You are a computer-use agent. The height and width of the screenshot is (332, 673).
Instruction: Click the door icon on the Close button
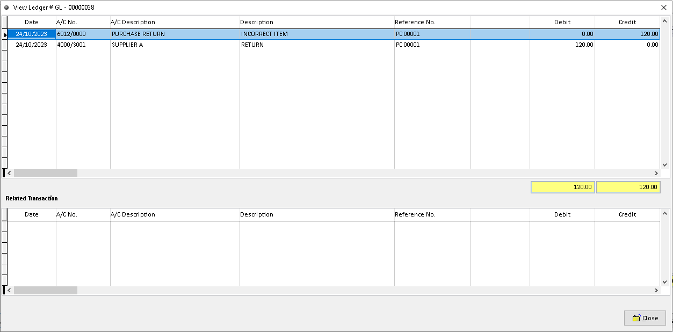tap(636, 317)
